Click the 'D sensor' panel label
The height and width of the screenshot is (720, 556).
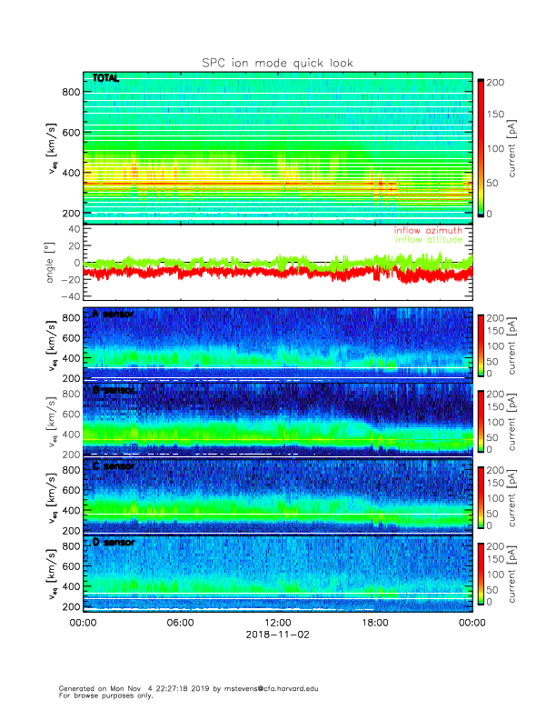click(114, 542)
